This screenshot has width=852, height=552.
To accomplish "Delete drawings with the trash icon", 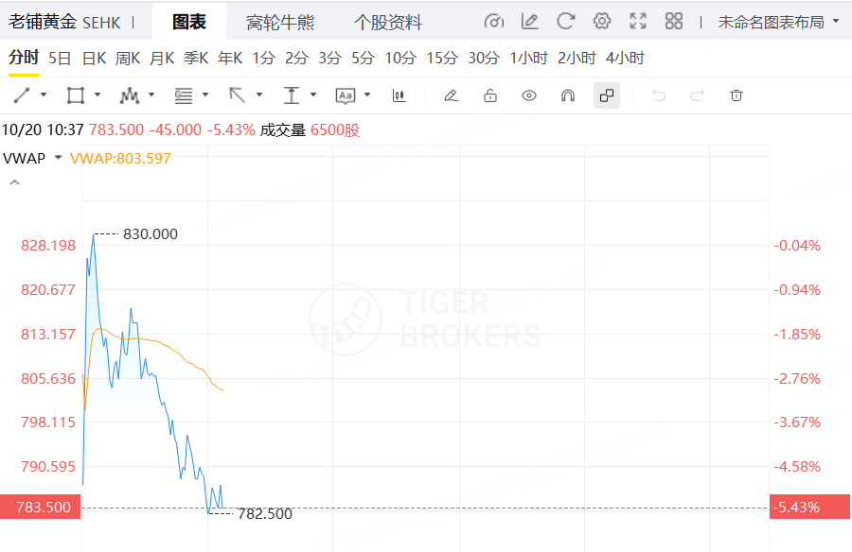I will (x=737, y=95).
